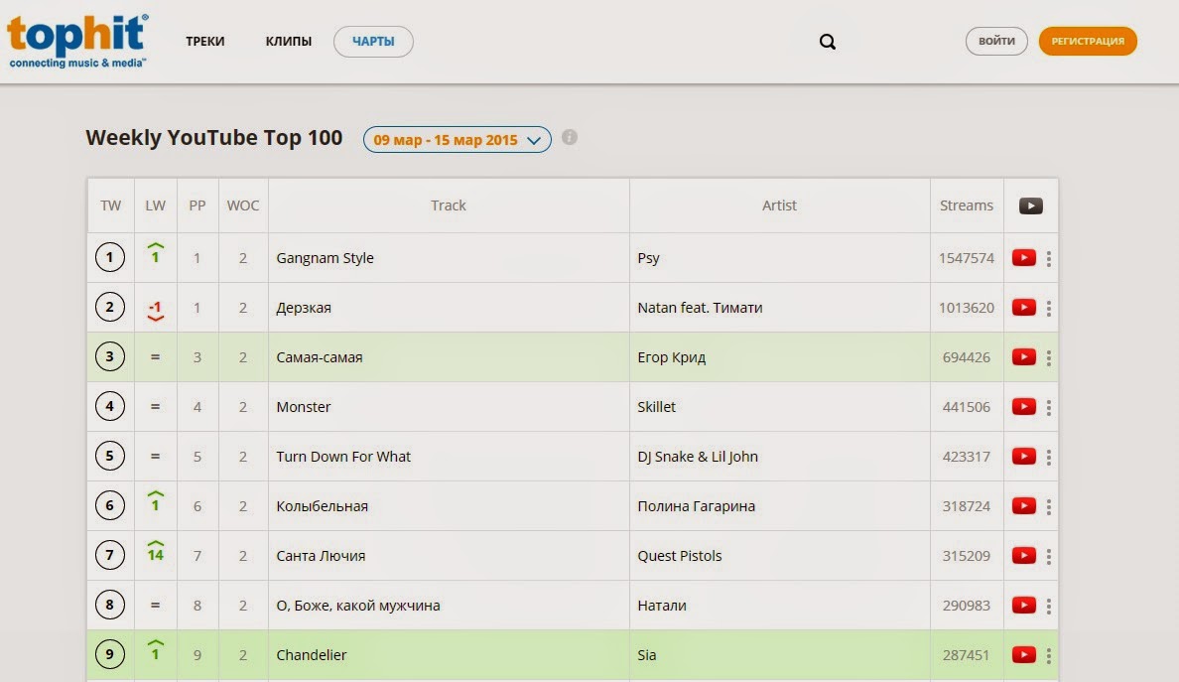
Task: Open the Sia artist link
Action: [x=647, y=655]
